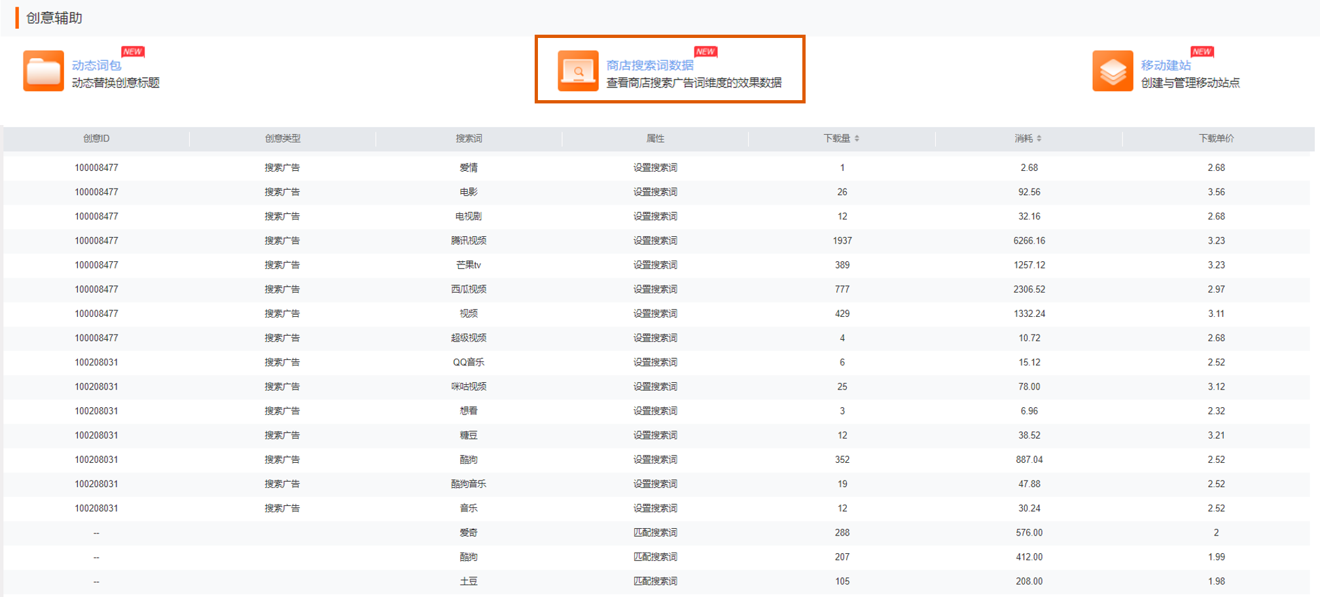Image resolution: width=1320 pixels, height=597 pixels.
Task: Click the 创意ID column header
Action: [96, 139]
